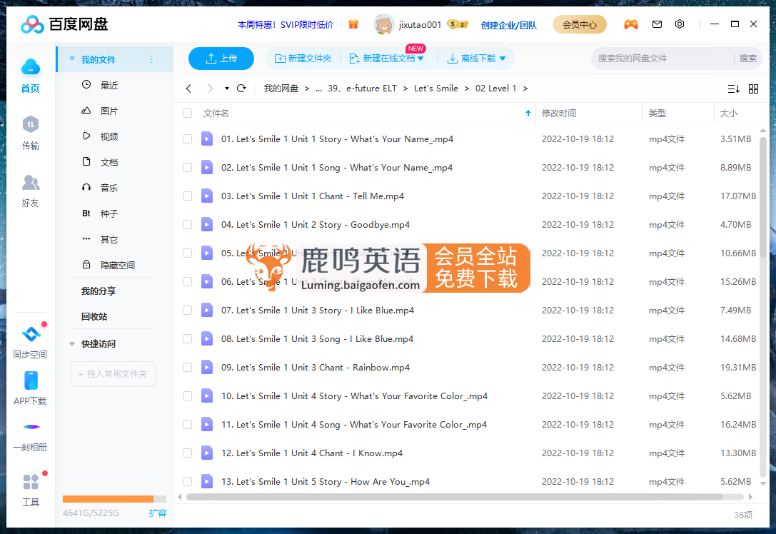This screenshot has height=534, width=776.
Task: Click the 上传 upload button
Action: click(221, 59)
